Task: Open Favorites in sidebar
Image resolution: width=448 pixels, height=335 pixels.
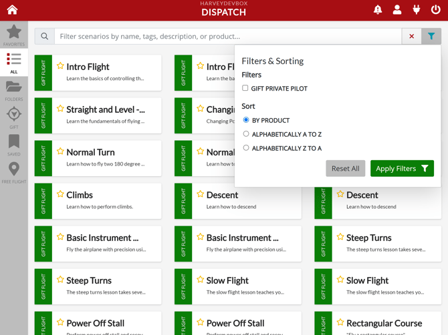Action: click(x=14, y=35)
